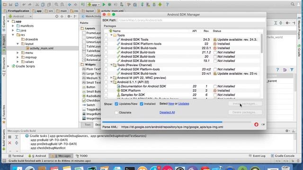The height and width of the screenshot is (170, 303).
Task: Click the green Run app button
Action: (x=104, y=4)
